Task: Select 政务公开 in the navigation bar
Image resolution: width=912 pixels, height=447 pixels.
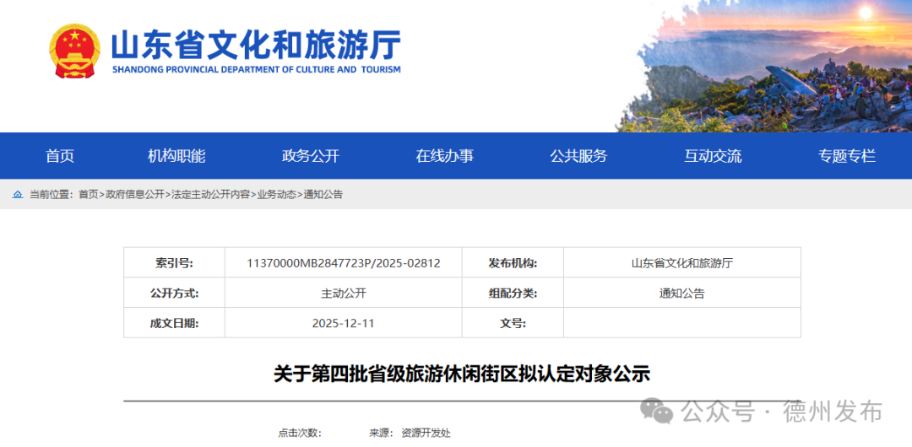Action: [x=310, y=156]
